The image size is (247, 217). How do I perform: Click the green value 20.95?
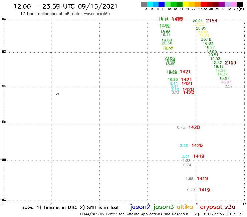201,28
